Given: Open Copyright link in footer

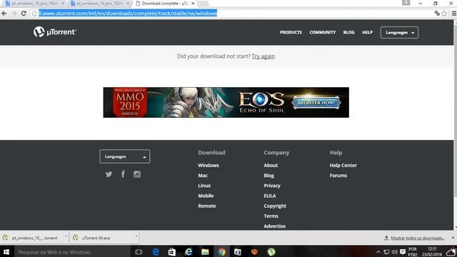Looking at the screenshot, I should (x=275, y=206).
